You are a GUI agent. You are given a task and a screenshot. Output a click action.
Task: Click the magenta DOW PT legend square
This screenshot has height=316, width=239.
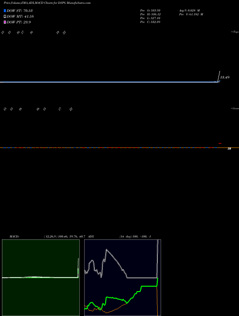coord(5,22)
